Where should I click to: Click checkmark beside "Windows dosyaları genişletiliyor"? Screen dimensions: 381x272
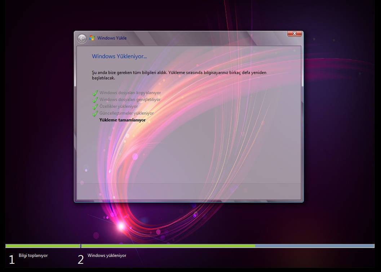(x=95, y=100)
